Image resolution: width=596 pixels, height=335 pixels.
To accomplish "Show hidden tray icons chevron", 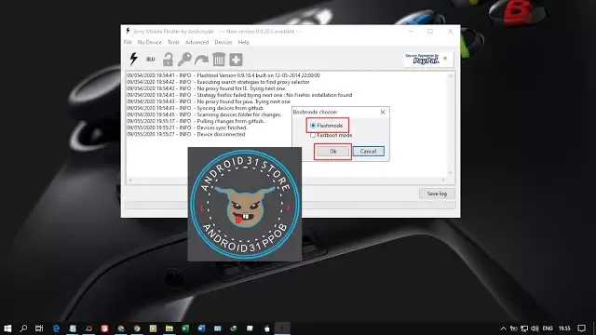I will 503,328.
